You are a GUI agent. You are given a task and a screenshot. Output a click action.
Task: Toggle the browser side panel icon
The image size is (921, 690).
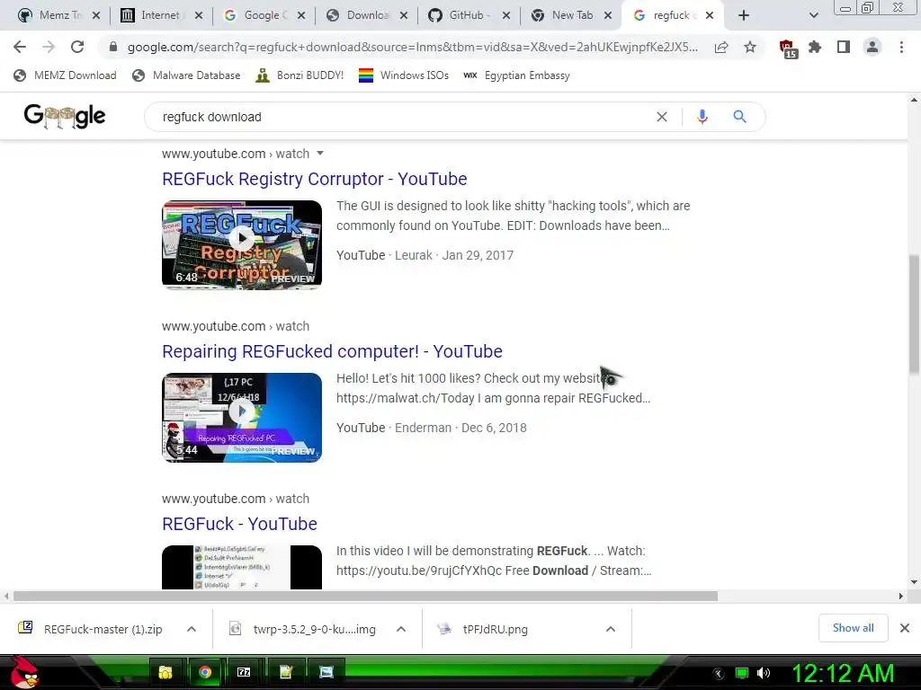(x=844, y=47)
